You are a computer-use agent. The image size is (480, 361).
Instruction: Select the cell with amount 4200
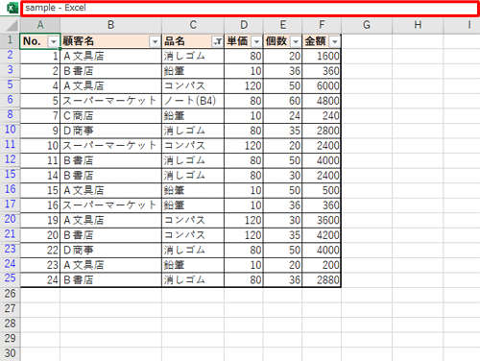coord(322,235)
